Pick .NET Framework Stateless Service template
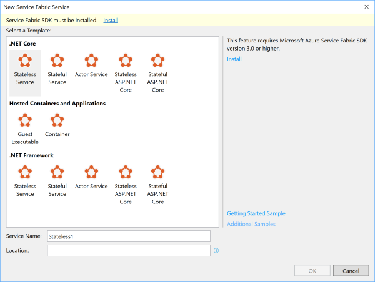Screen dimensions: 375x282 (25, 180)
